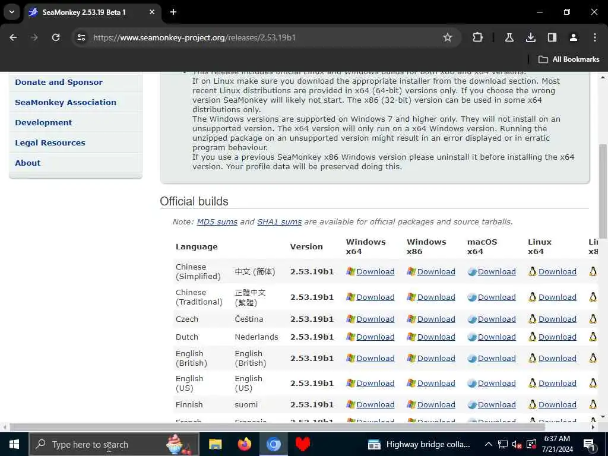This screenshot has height=456, width=608.
Task: Open Development sidebar link
Action: (x=43, y=122)
